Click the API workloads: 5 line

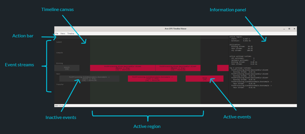243,58
